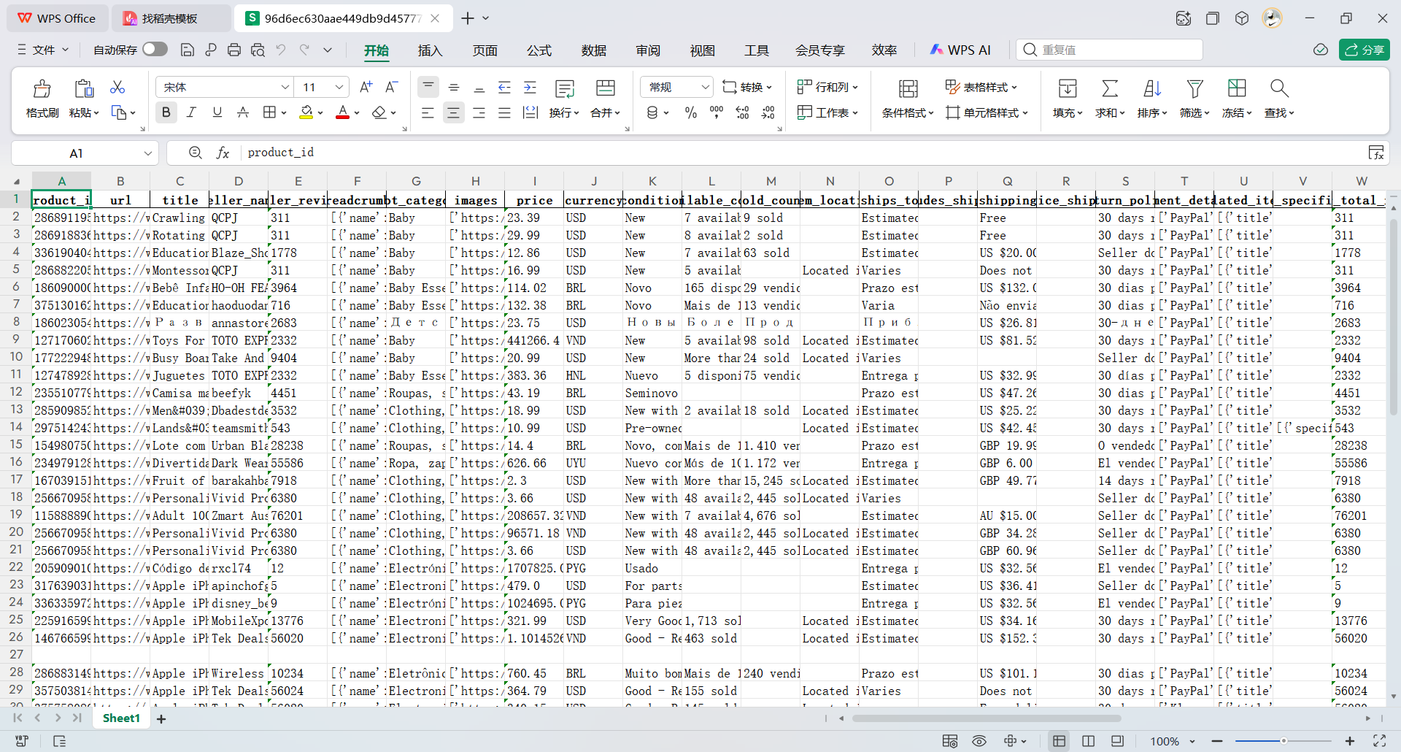This screenshot has height=752, width=1401.
Task: Switch to Page Layout view in status bar
Action: (1088, 741)
